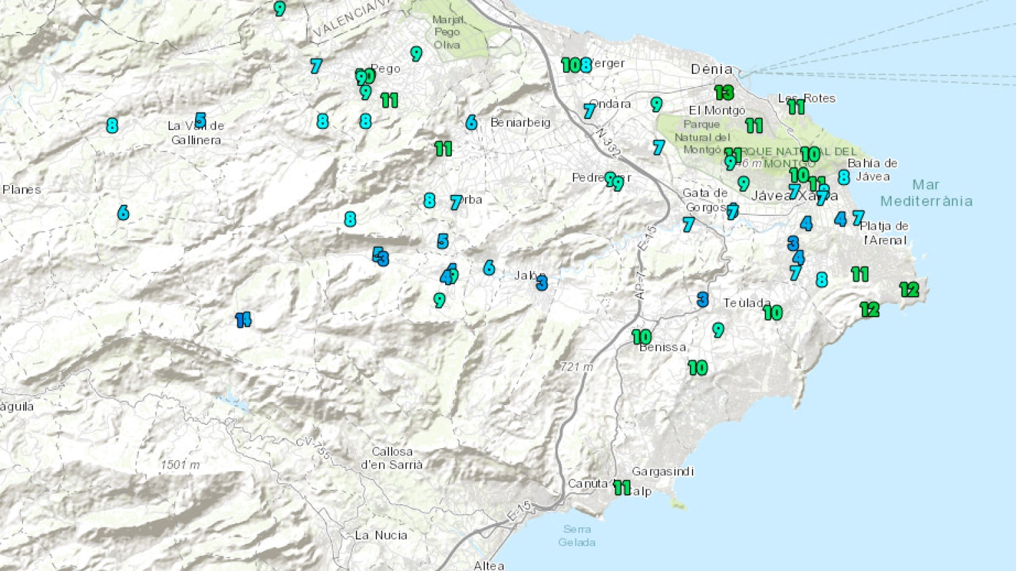Click the 11 marker at Les Rotes

pyautogui.click(x=796, y=106)
